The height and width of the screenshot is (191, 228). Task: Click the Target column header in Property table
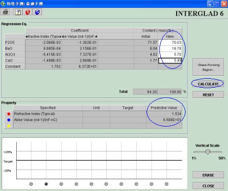click(x=128, y=108)
